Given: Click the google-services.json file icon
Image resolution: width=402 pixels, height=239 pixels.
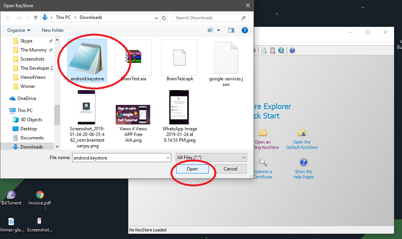Looking at the screenshot, I should [x=225, y=58].
